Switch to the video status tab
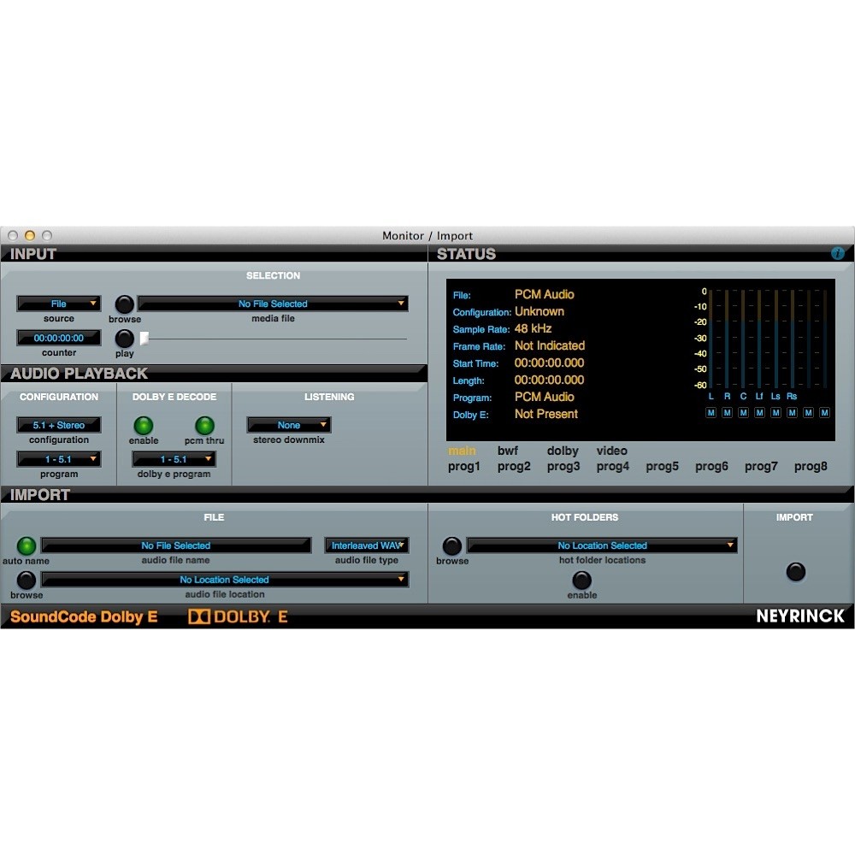 click(x=612, y=451)
